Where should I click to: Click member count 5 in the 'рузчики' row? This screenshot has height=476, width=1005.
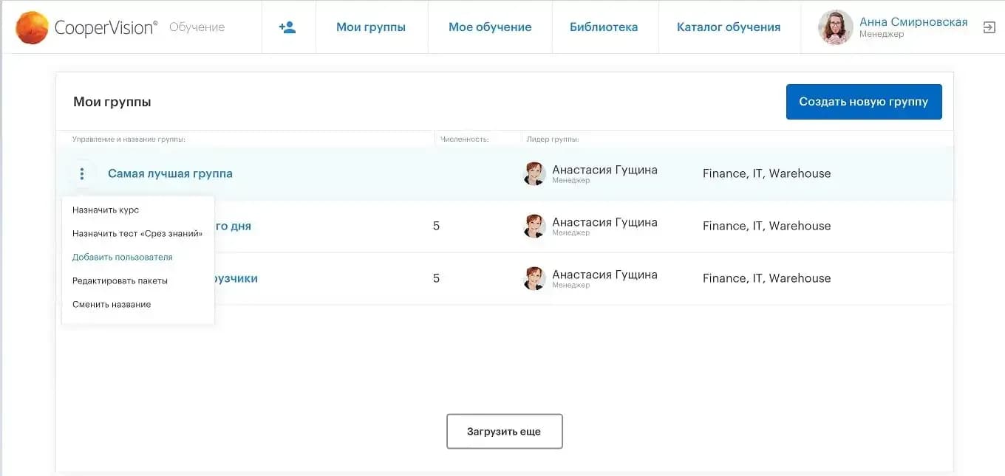[x=436, y=278]
